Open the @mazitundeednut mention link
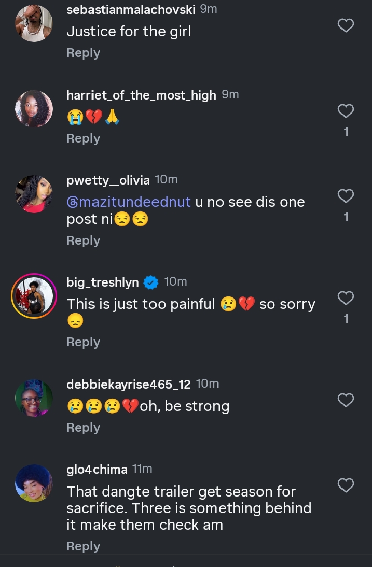Image resolution: width=372 pixels, height=567 pixels. 129,202
